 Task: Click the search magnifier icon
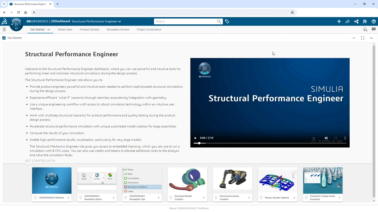(219, 22)
